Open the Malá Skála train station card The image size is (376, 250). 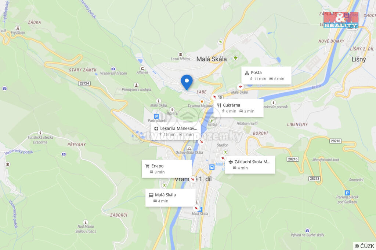pos(170,198)
